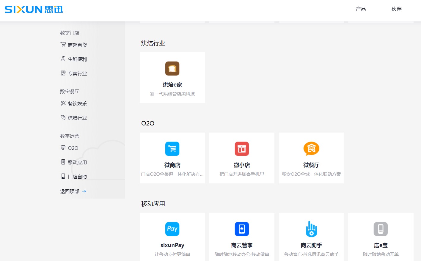Go to 生鲜便利 section
421x261 pixels.
tap(77, 59)
